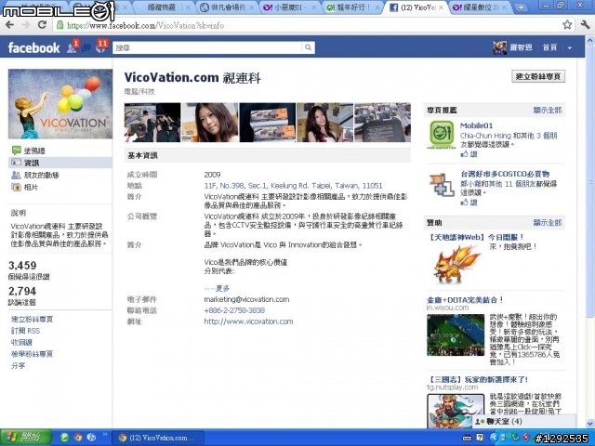595x446 pixels.
Task: Click the COSTCO page flag icon
Action: pos(442,185)
